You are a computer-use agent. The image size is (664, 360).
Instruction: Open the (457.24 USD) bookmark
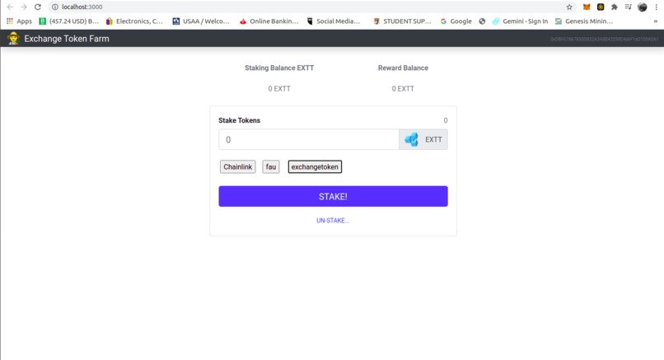tap(69, 21)
